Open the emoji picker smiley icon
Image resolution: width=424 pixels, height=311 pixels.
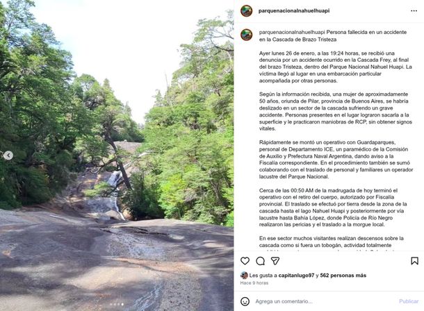[x=245, y=301]
